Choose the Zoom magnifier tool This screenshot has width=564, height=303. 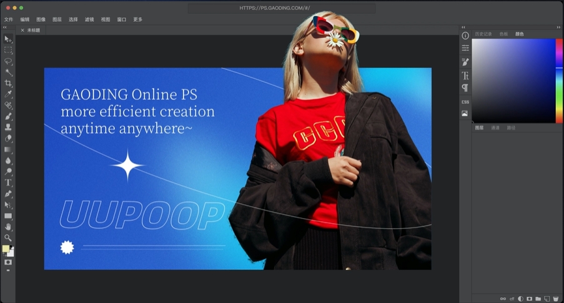click(x=8, y=237)
